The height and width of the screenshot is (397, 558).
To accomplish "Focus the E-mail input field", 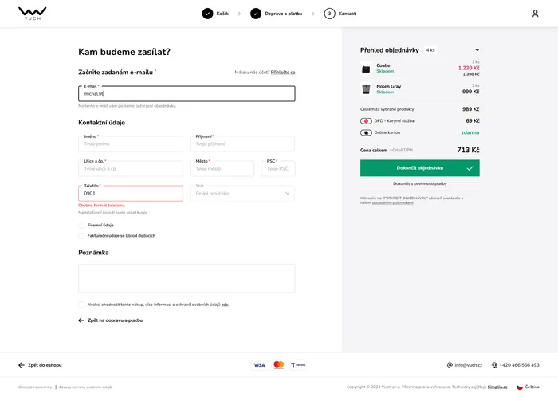I will coord(187,94).
